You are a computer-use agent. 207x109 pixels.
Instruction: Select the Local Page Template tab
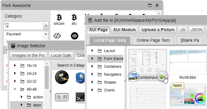point(110,41)
